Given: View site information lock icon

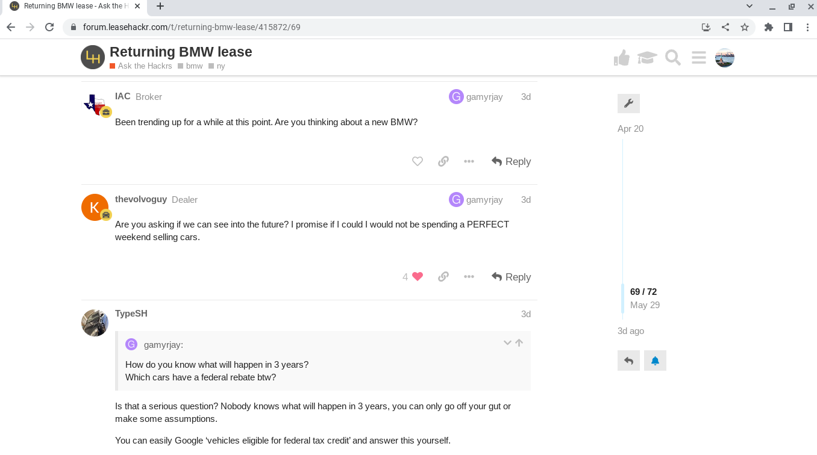Looking at the screenshot, I should (x=74, y=27).
